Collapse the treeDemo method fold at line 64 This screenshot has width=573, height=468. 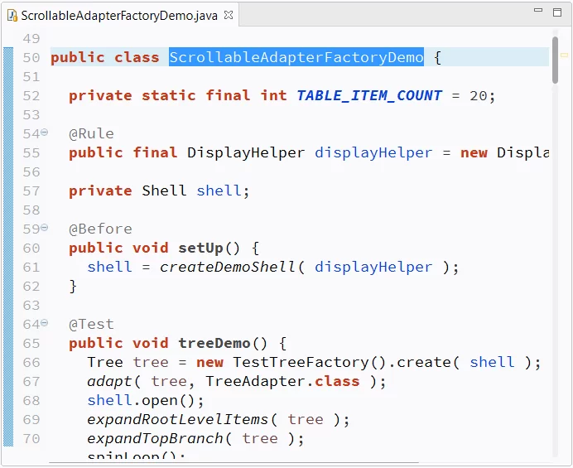(x=45, y=323)
